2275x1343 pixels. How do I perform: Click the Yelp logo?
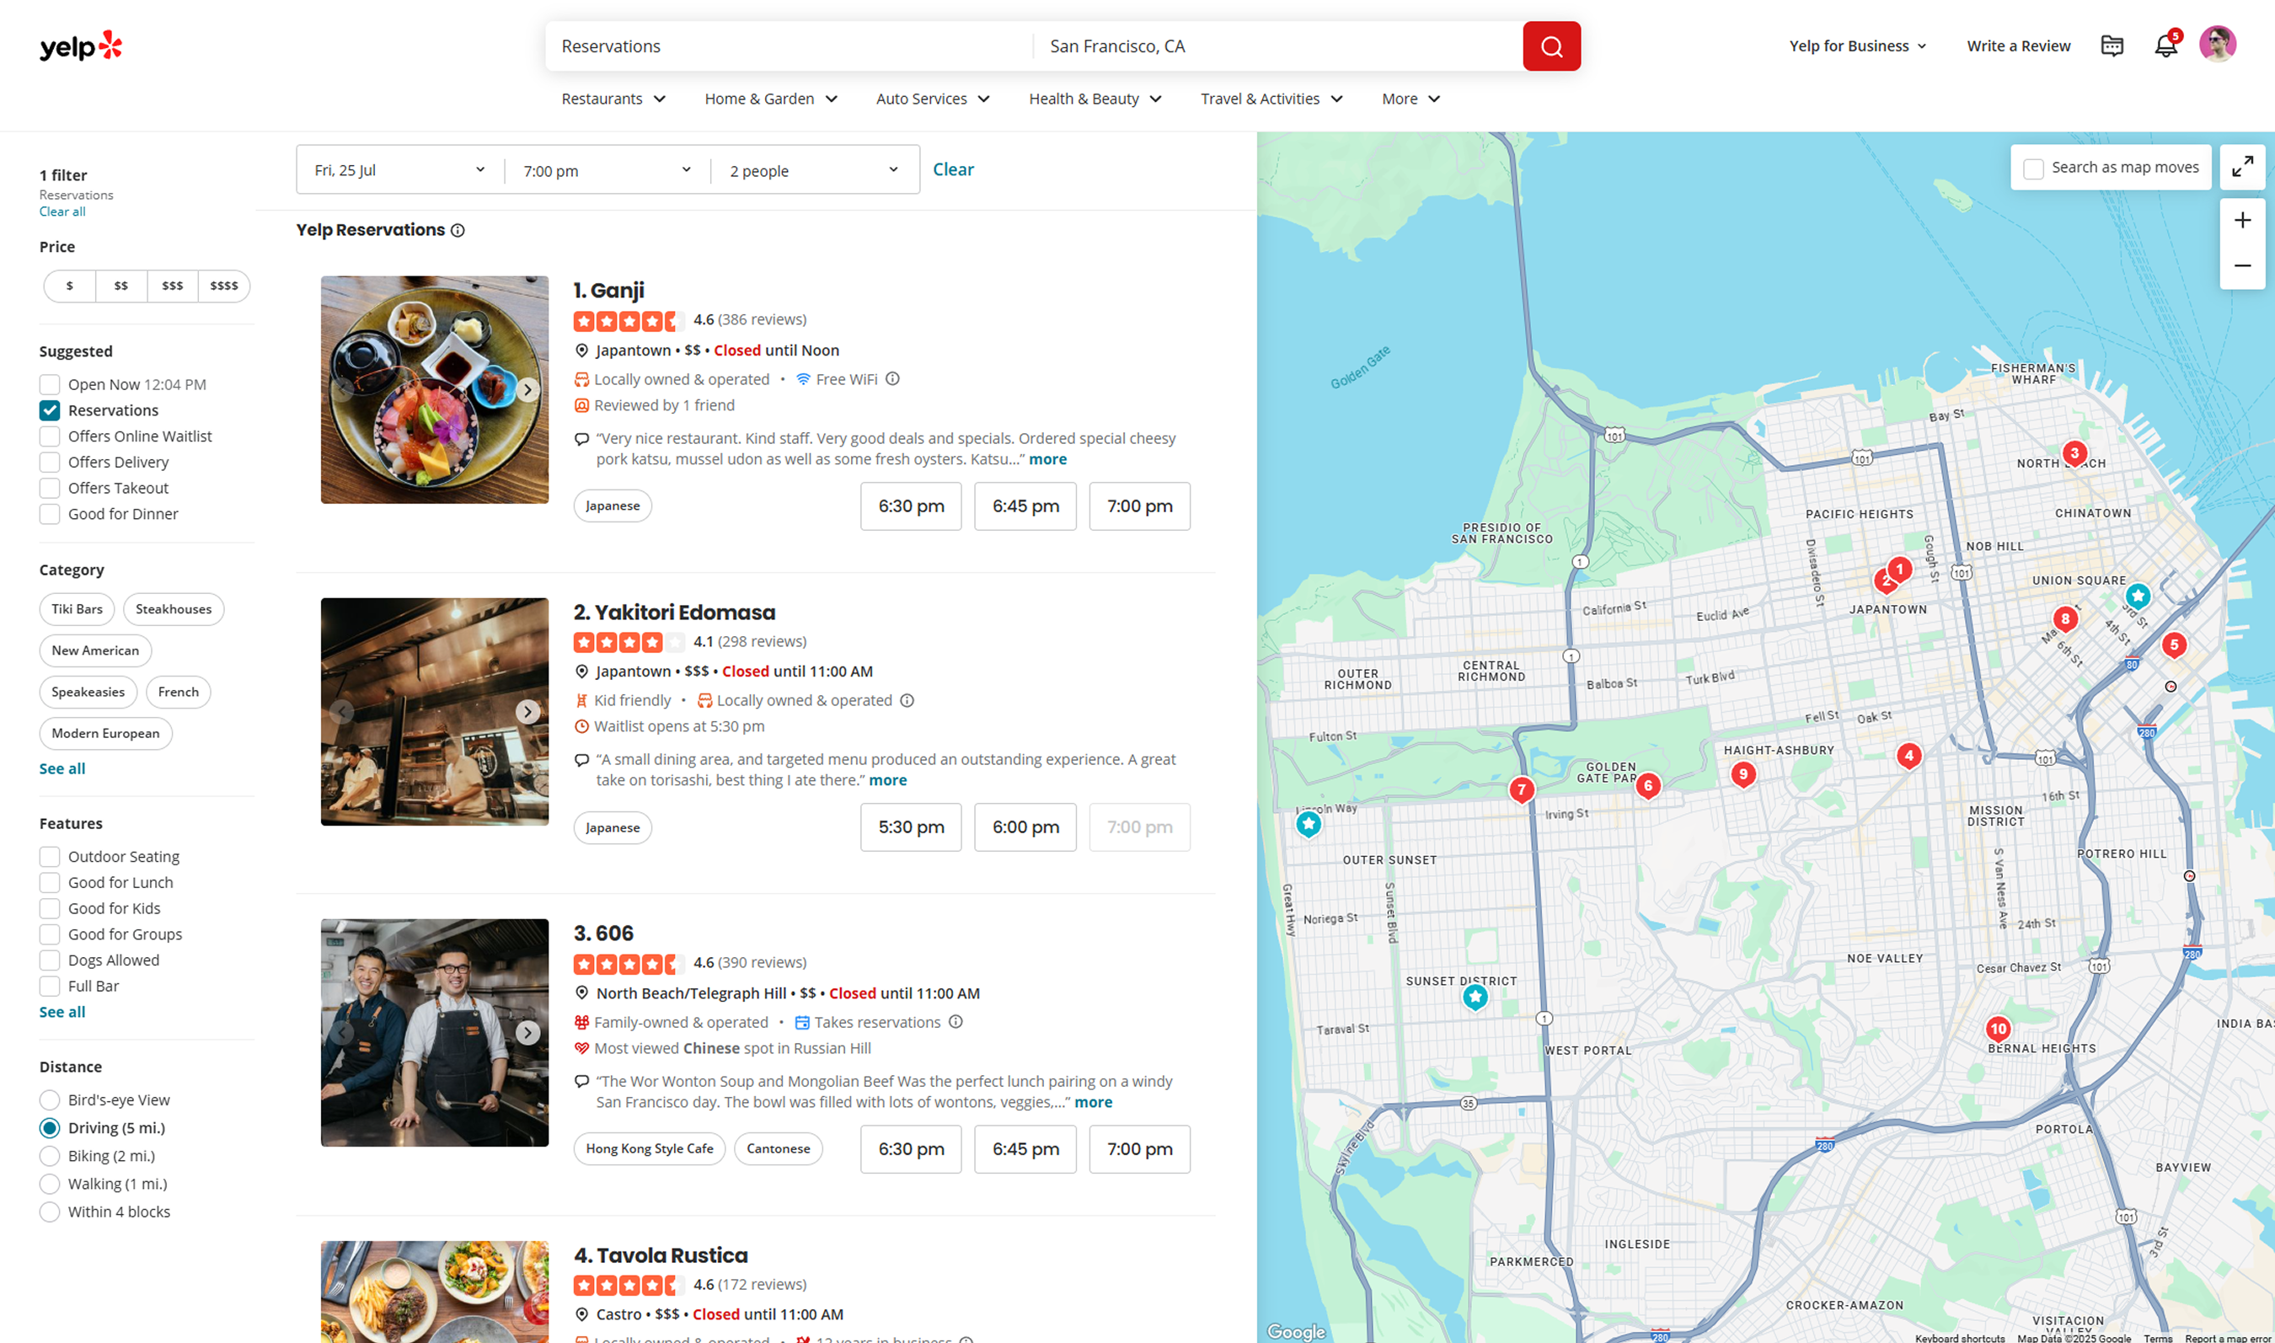81,45
